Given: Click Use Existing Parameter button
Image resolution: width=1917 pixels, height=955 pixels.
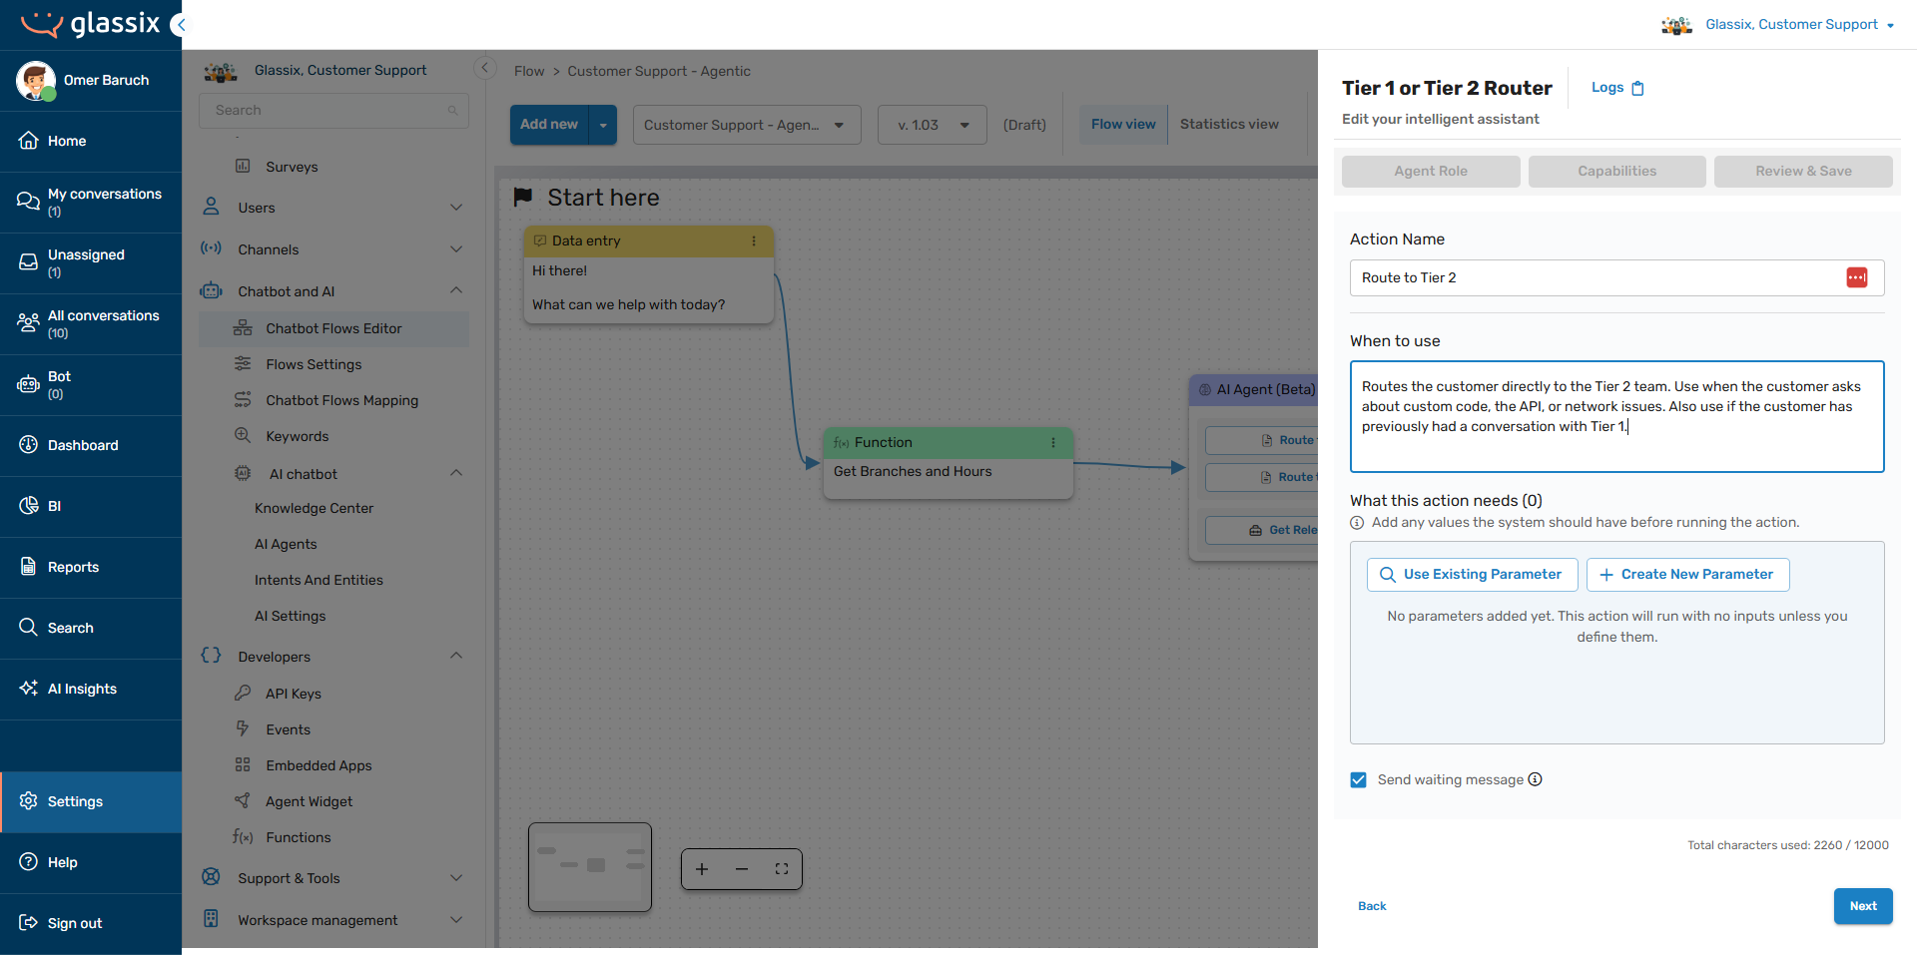Looking at the screenshot, I should pyautogui.click(x=1473, y=575).
